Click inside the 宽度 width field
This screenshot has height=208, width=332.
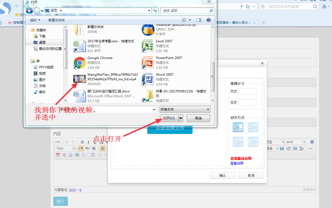tap(247, 91)
